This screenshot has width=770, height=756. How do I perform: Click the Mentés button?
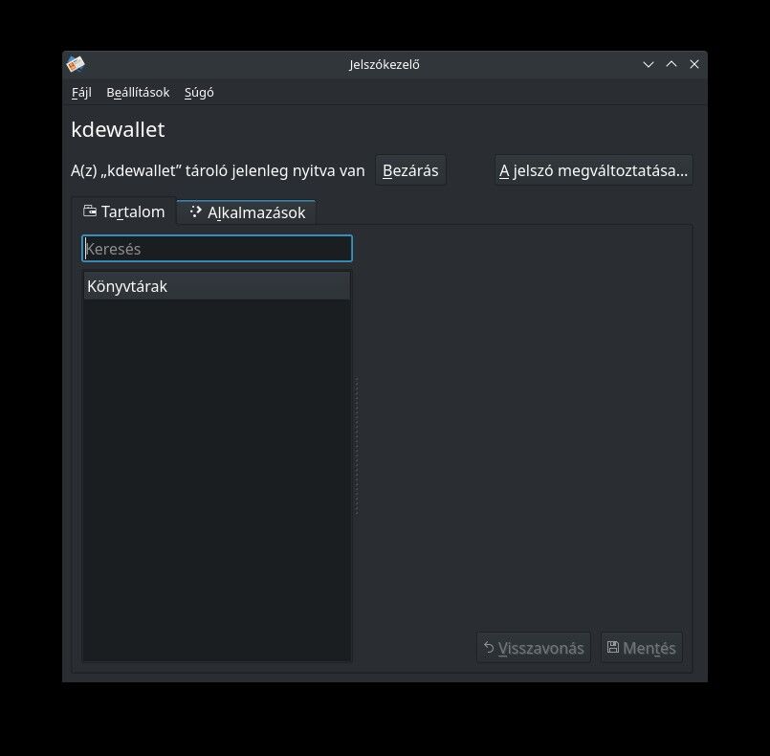click(x=642, y=648)
